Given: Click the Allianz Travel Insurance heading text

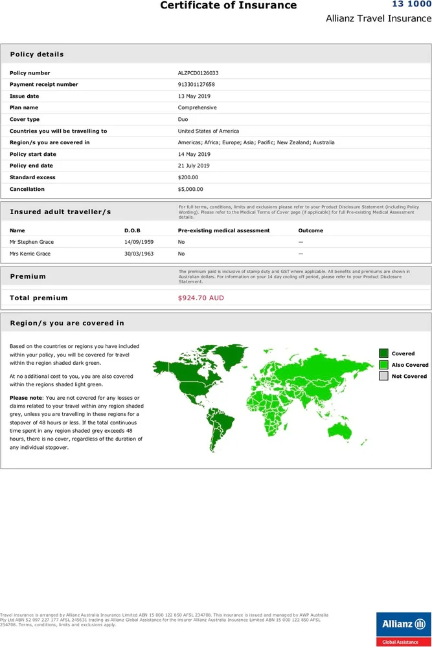Looking at the screenshot, I should 378,19.
